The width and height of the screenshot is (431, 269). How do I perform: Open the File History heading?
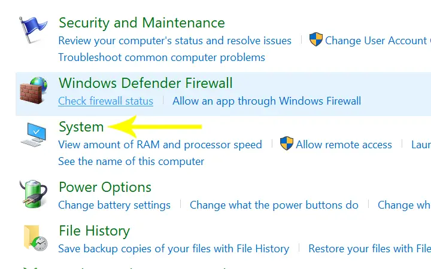(95, 231)
